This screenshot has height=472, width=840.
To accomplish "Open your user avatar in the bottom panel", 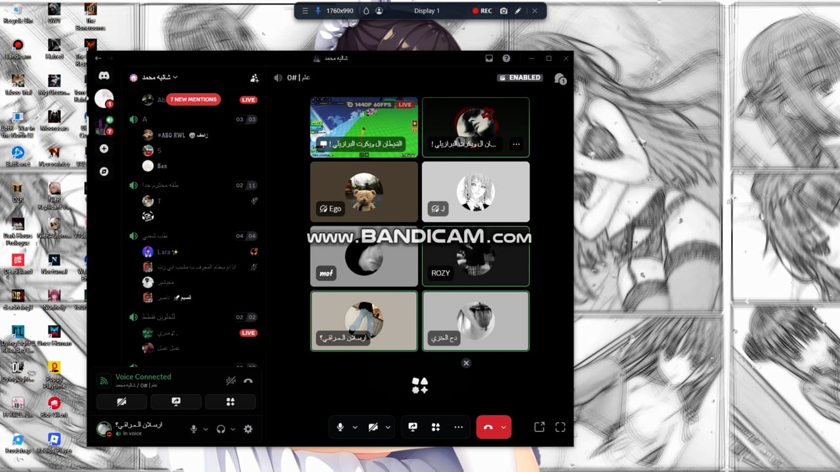I will point(104,429).
